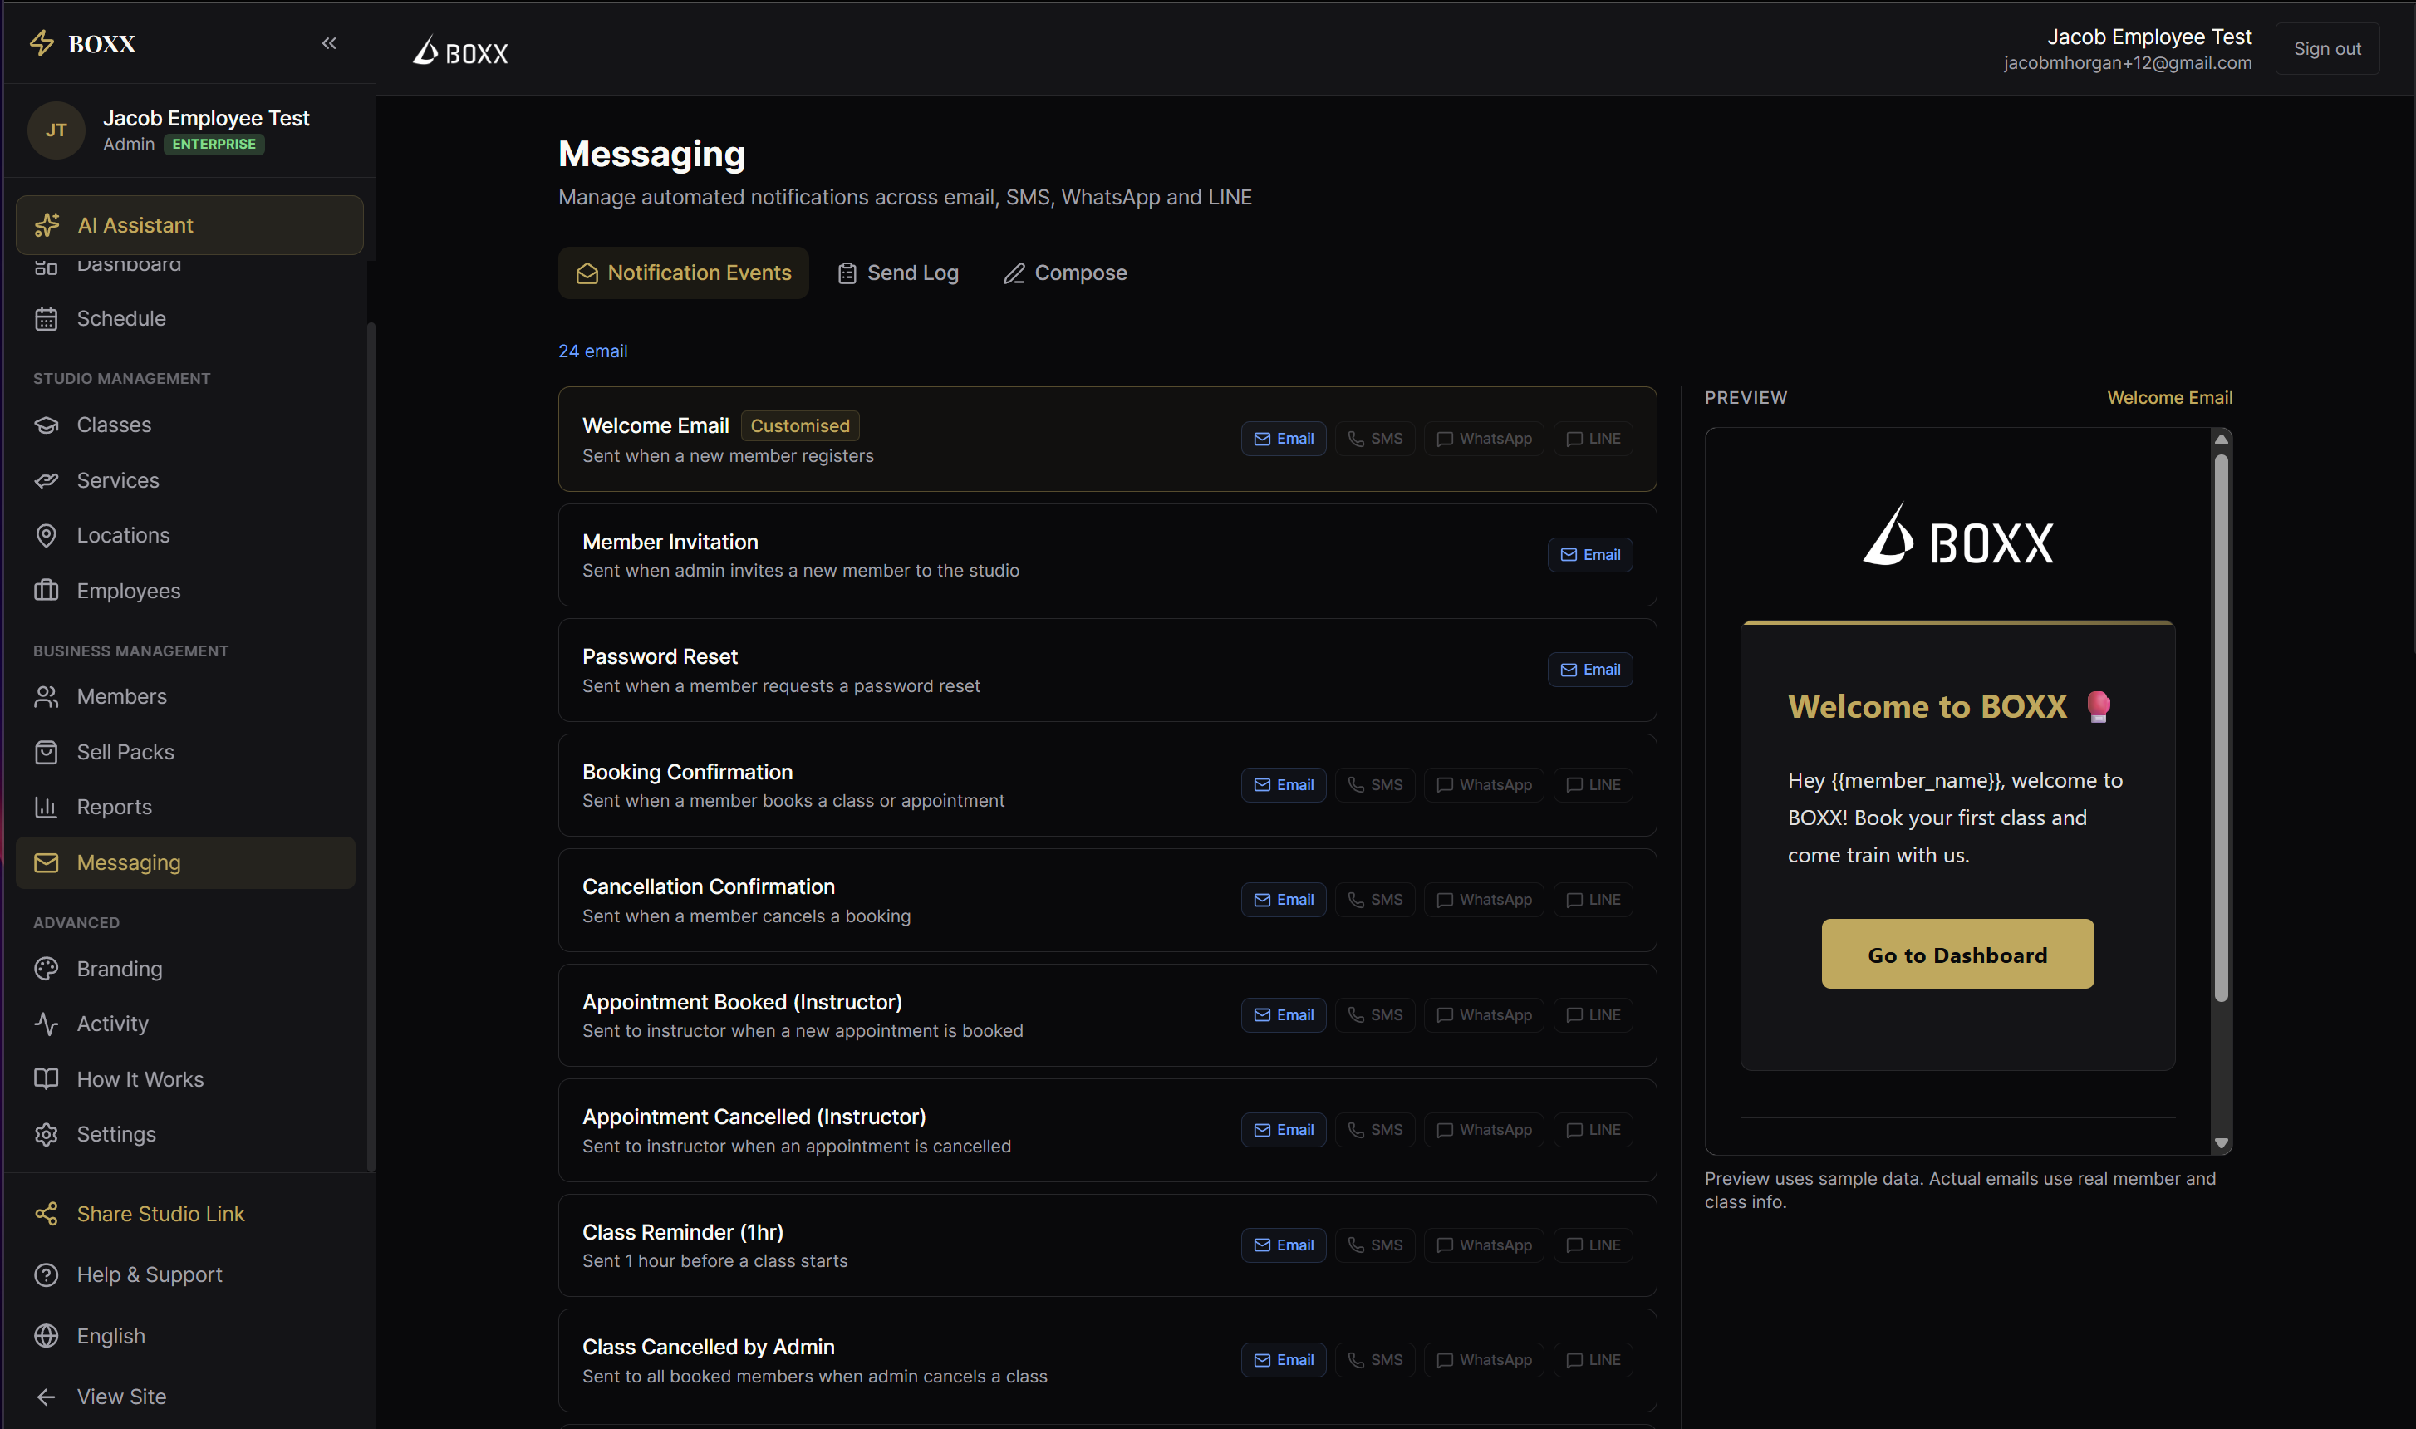This screenshot has height=1429, width=2416.
Task: Click the Classes graduation cap icon
Action: (x=47, y=425)
